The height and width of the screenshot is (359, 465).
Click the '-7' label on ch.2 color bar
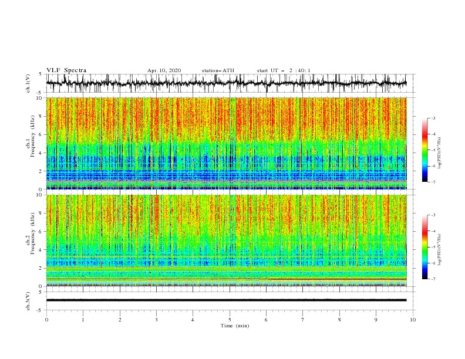[x=433, y=279]
